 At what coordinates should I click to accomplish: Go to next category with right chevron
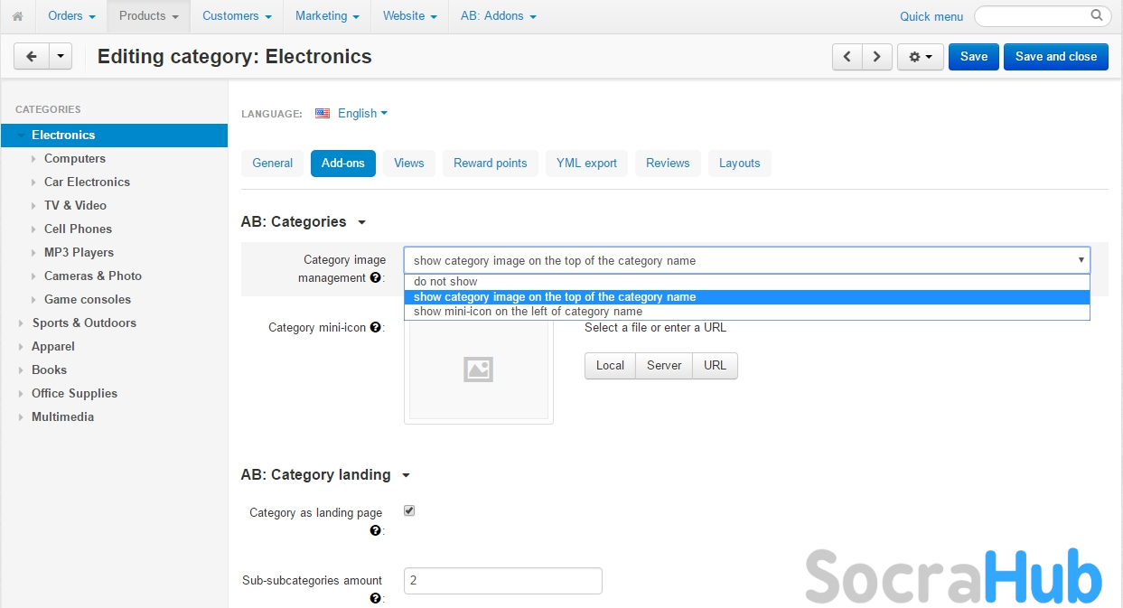877,56
